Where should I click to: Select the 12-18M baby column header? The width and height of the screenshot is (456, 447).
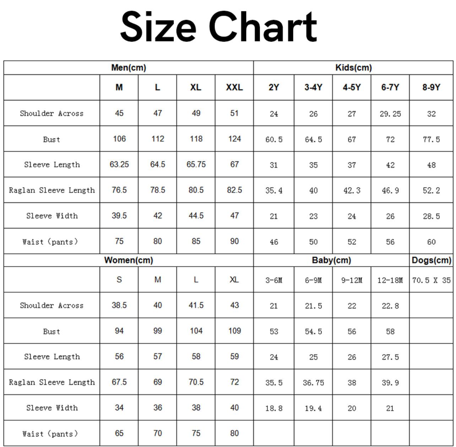coord(390,280)
